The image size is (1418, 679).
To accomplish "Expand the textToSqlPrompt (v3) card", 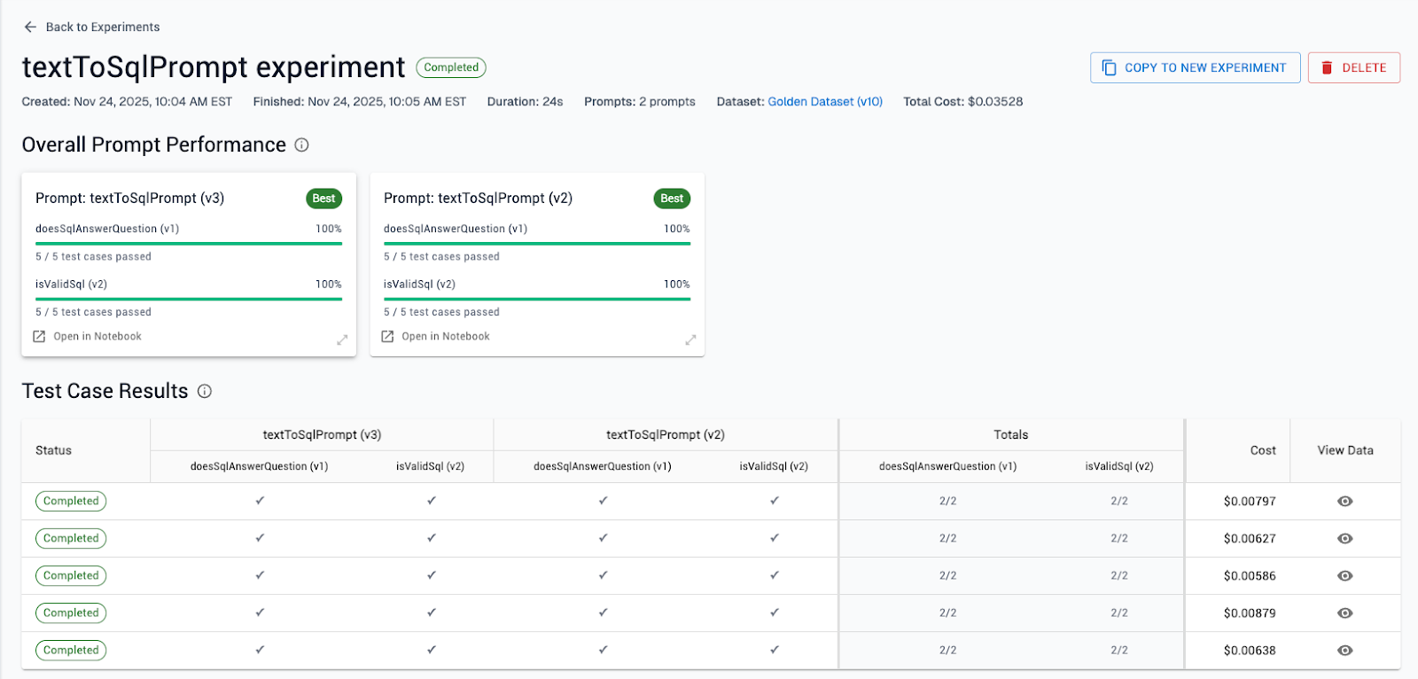I will pyautogui.click(x=342, y=340).
